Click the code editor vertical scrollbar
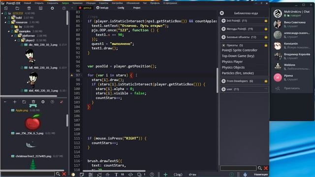This screenshot has width=315, height=177. pyautogui.click(x=217, y=81)
